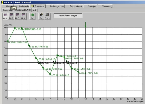Click the A.C.A.M. application icon in title bar

point(2,2)
